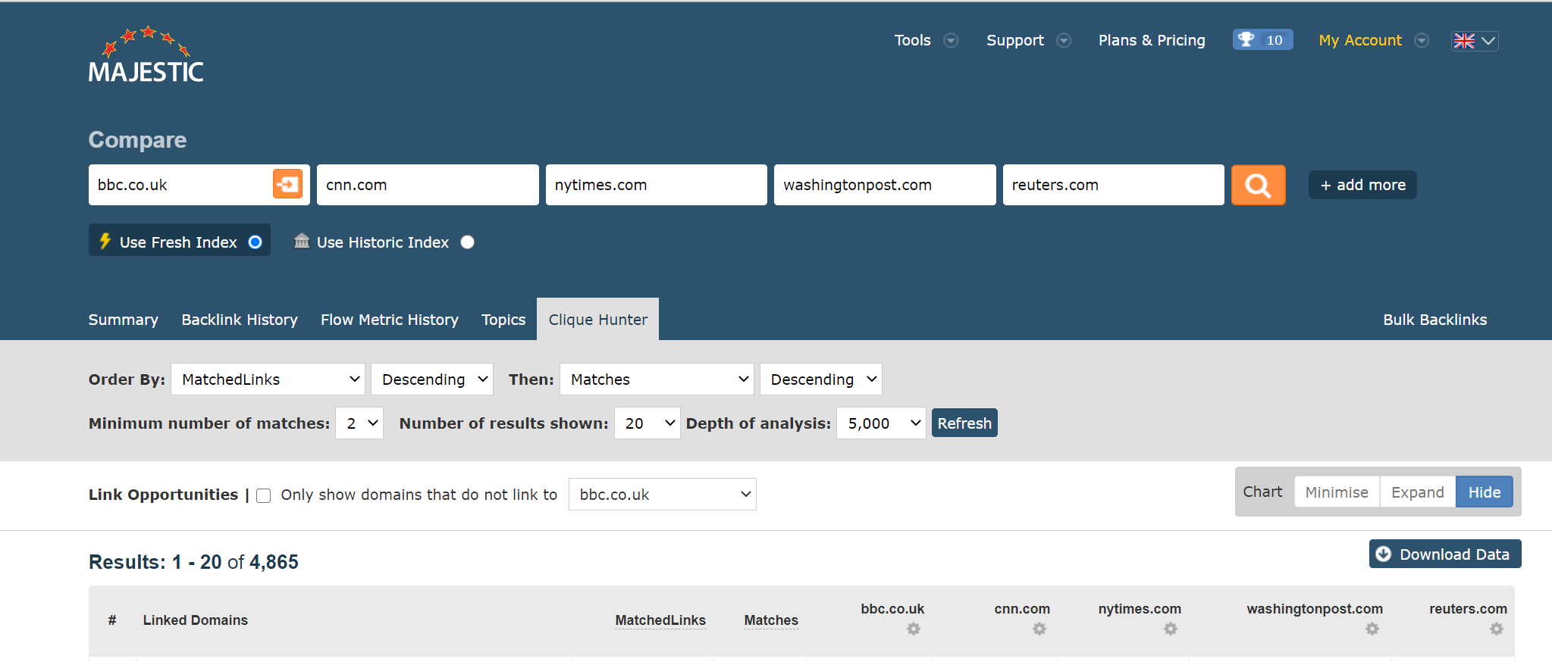Click the bbc.co.uk column header text
This screenshot has width=1552, height=662.
[892, 609]
